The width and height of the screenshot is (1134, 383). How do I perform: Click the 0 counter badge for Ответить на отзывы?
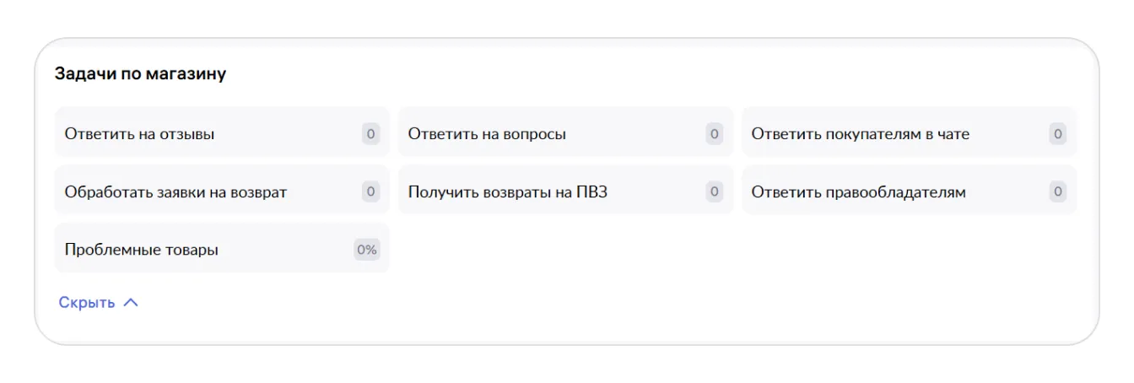pyautogui.click(x=370, y=133)
